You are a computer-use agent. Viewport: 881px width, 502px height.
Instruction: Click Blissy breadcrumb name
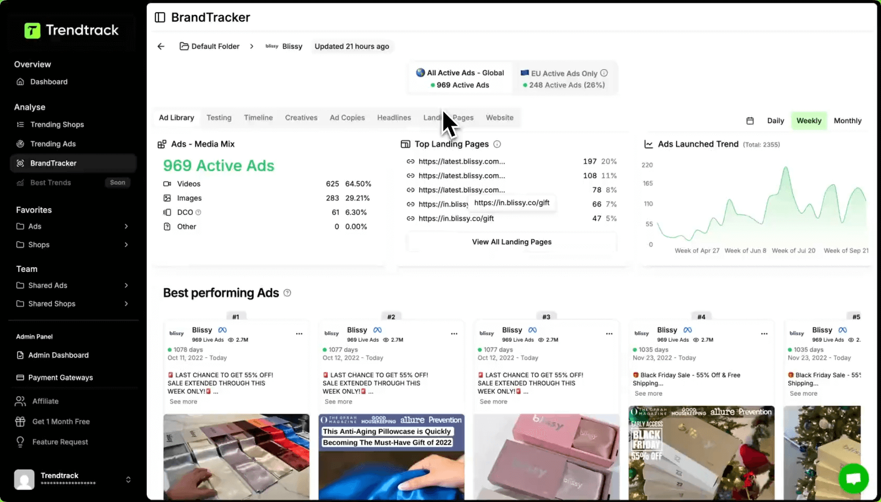pyautogui.click(x=292, y=46)
